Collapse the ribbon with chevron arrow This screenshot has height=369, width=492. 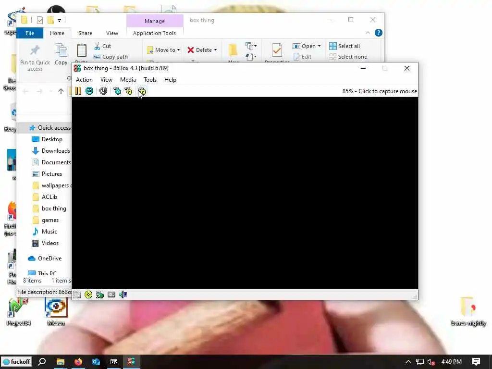point(368,33)
